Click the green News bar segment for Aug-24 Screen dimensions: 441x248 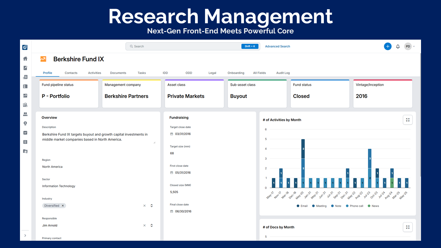392,183
